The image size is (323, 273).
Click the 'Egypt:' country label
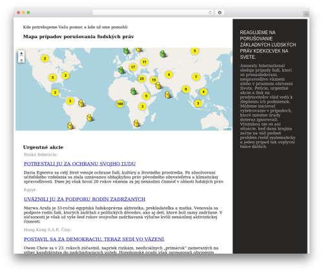click(30, 190)
